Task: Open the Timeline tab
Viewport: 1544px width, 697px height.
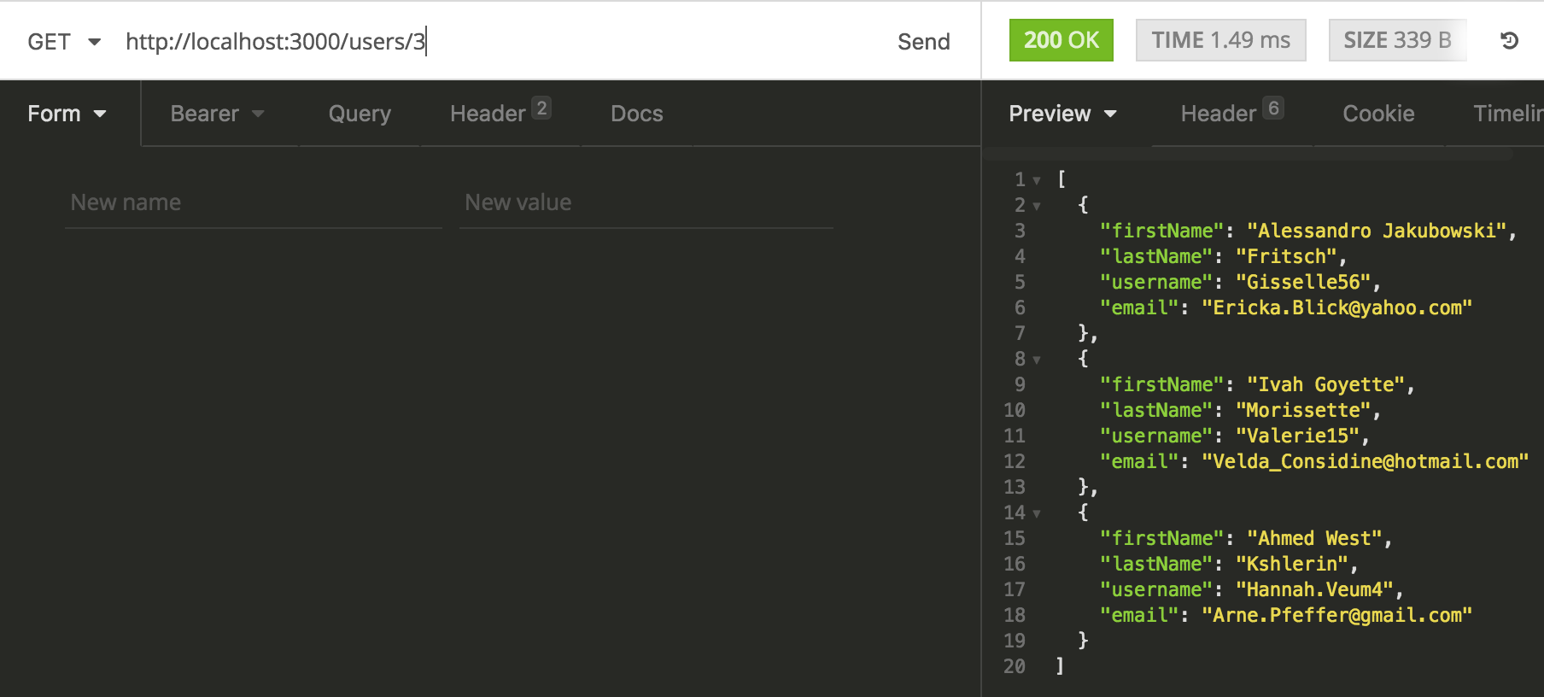Action: 1507,114
